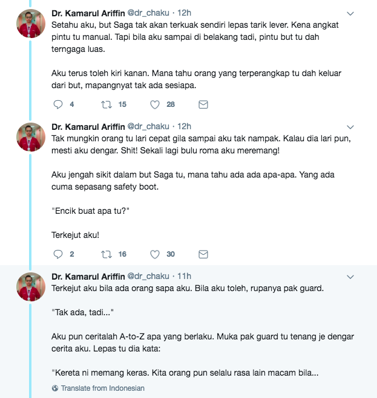Open the 11h timestamp link

coord(184,276)
